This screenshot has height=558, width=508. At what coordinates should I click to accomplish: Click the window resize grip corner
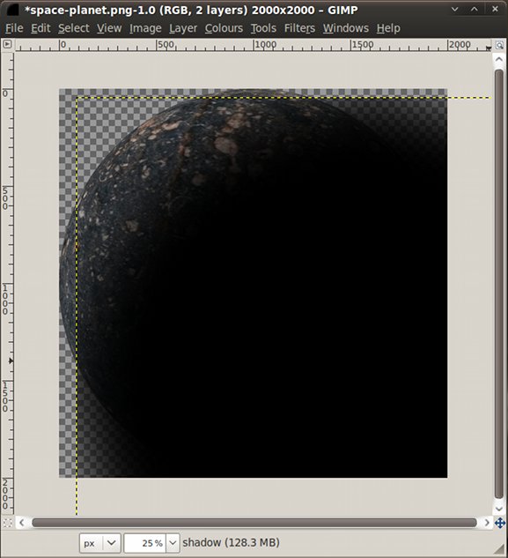[x=499, y=549]
